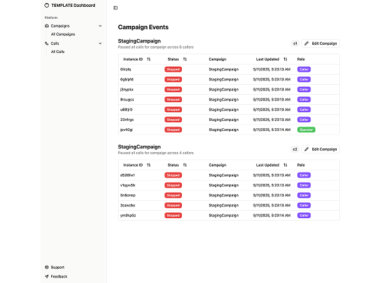The image size is (373, 283).
Task: Select instance ID 23r4rgx
Action: [x=127, y=120]
